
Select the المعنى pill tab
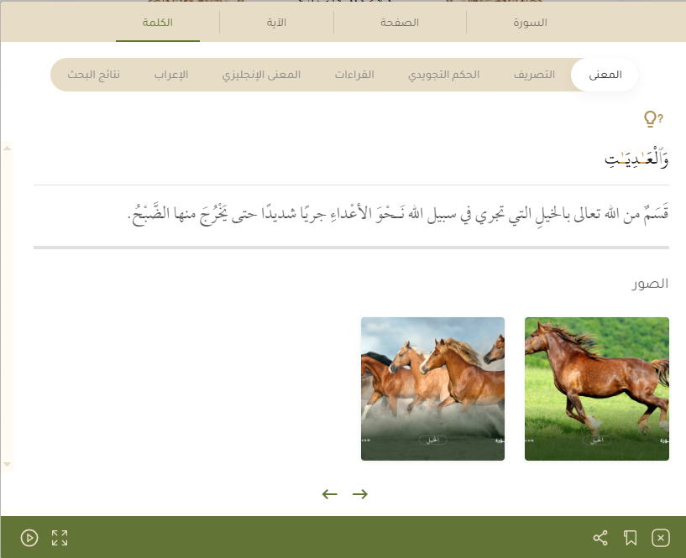(605, 75)
